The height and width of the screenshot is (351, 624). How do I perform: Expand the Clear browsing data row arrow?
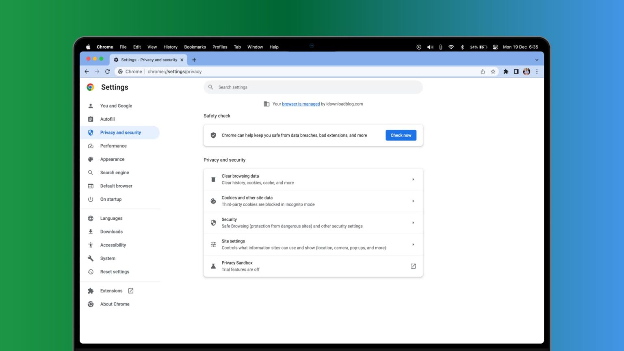413,179
